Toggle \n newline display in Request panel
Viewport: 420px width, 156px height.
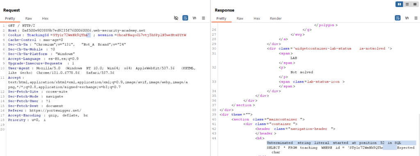[x=194, y=18]
